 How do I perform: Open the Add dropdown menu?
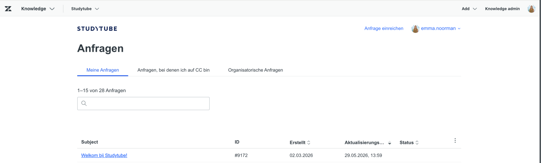pos(469,9)
